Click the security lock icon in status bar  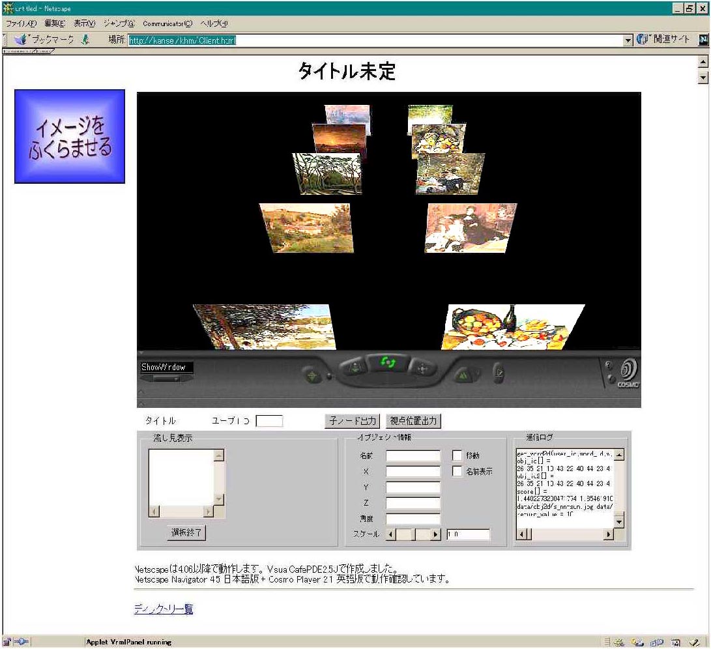point(7,642)
